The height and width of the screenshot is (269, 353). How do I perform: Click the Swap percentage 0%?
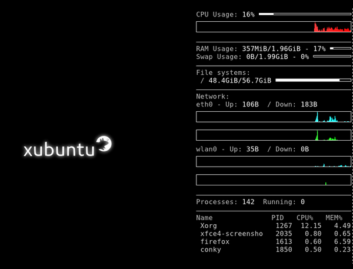305,57
